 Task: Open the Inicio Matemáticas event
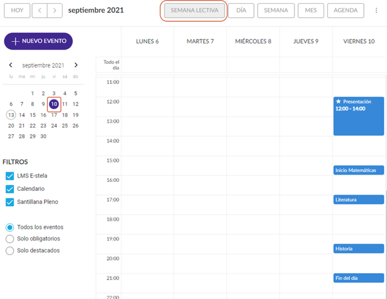359,170
